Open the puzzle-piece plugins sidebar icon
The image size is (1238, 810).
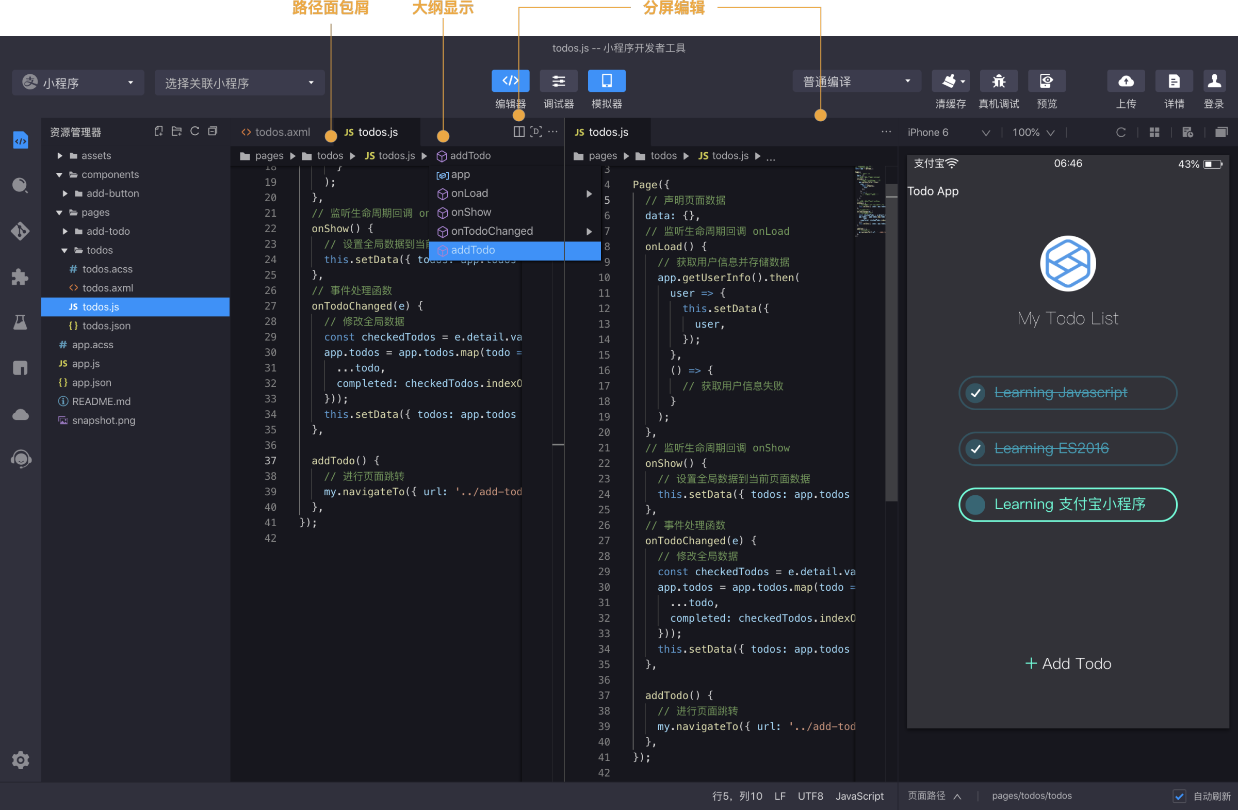point(20,277)
